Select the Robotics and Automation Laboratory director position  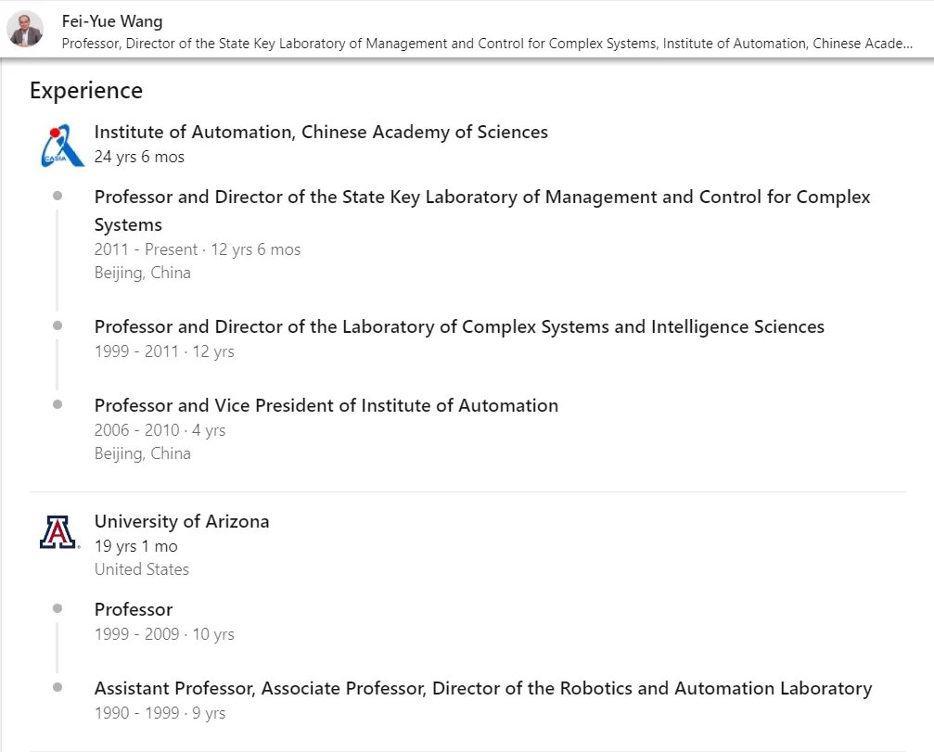[x=483, y=688]
